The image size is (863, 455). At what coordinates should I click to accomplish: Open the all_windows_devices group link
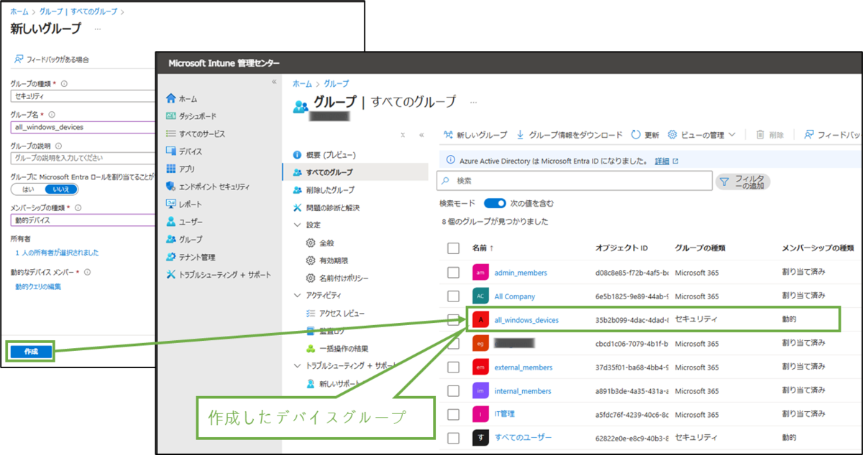tap(526, 320)
